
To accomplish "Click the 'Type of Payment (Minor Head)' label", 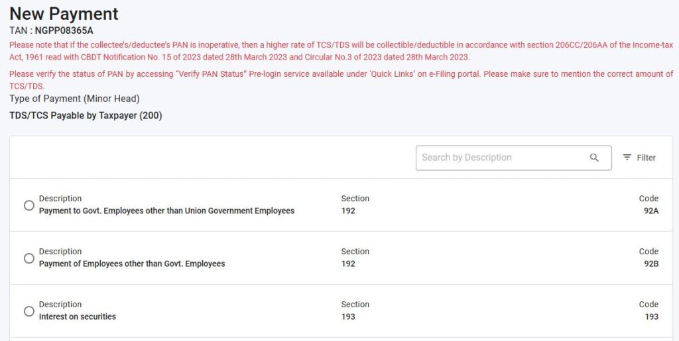I will 74,99.
